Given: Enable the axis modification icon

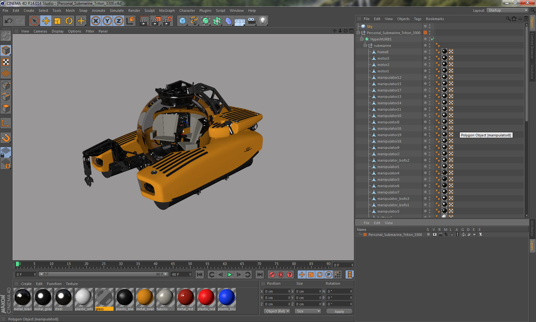Looking at the screenshot, I should click(x=6, y=123).
